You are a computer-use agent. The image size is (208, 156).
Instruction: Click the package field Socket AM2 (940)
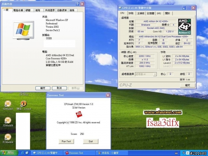pyautogui.click(x=156, y=28)
